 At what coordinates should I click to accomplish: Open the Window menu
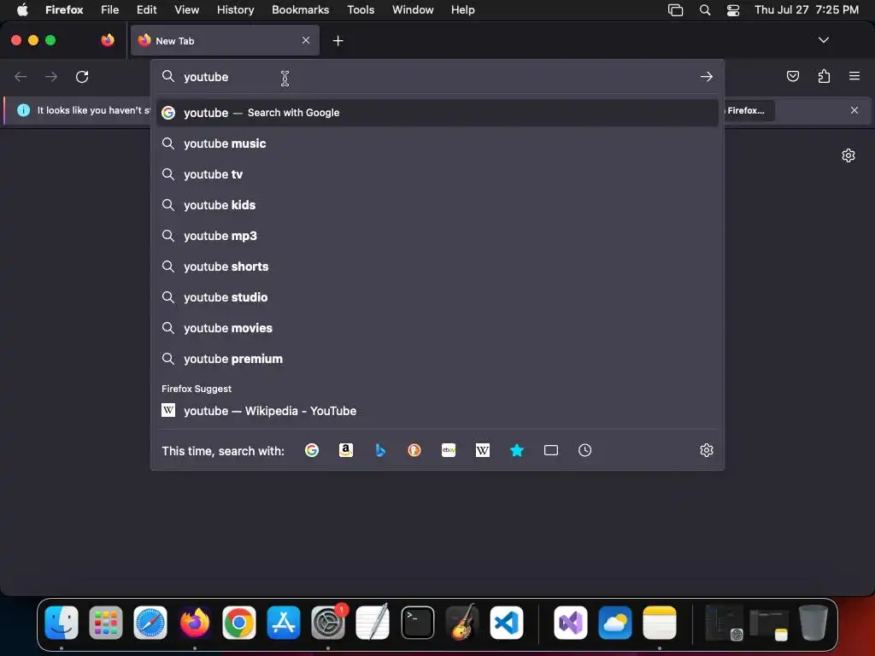pyautogui.click(x=413, y=9)
